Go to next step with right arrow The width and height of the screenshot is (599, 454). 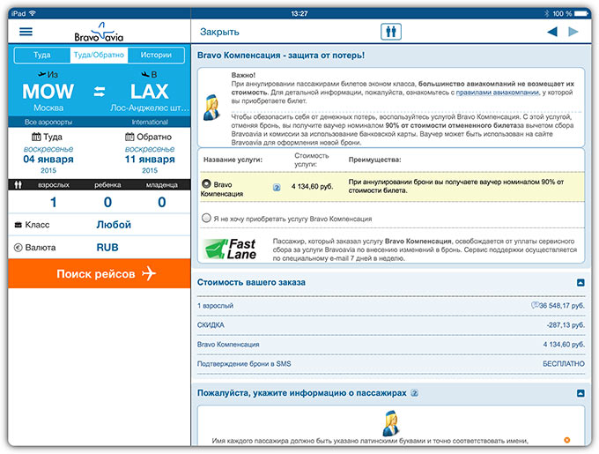(573, 32)
